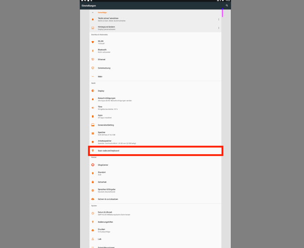Open Arbeitsspeicher via the memory chip icon
Viewport: 304px width, 248px height.
(93, 142)
